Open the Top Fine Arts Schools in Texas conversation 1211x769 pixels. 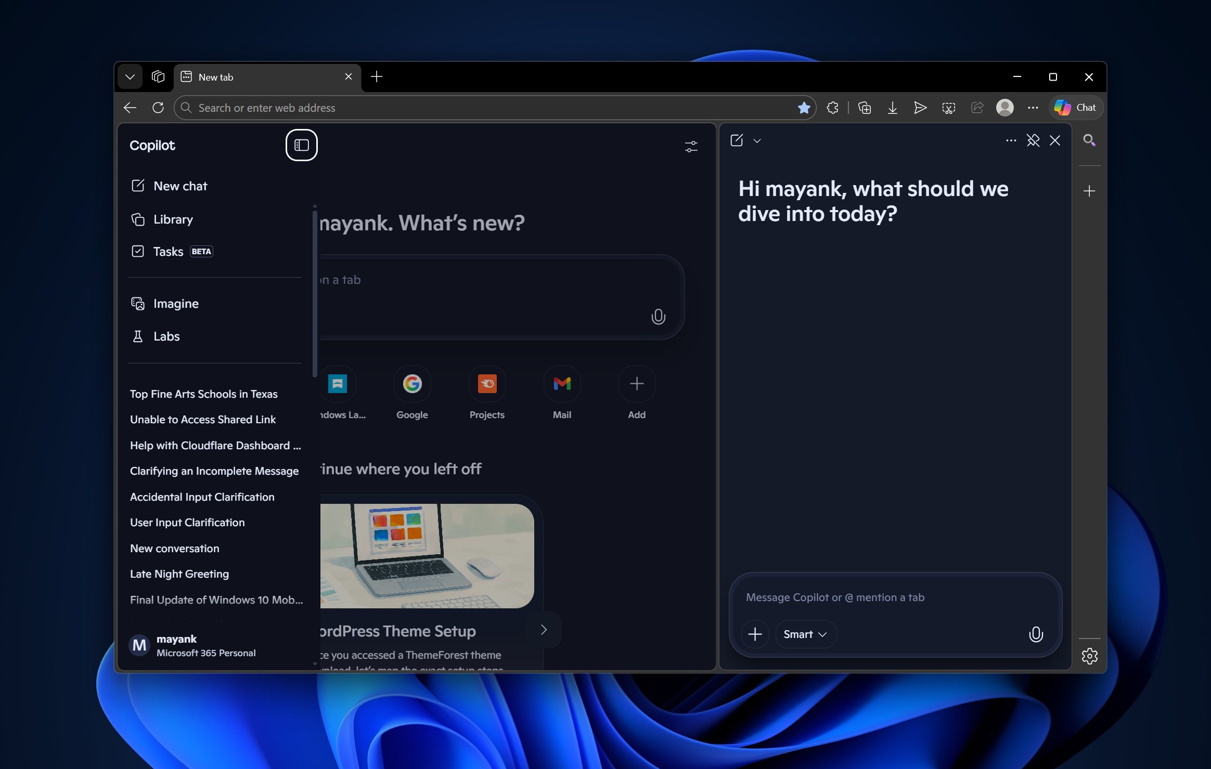point(204,394)
